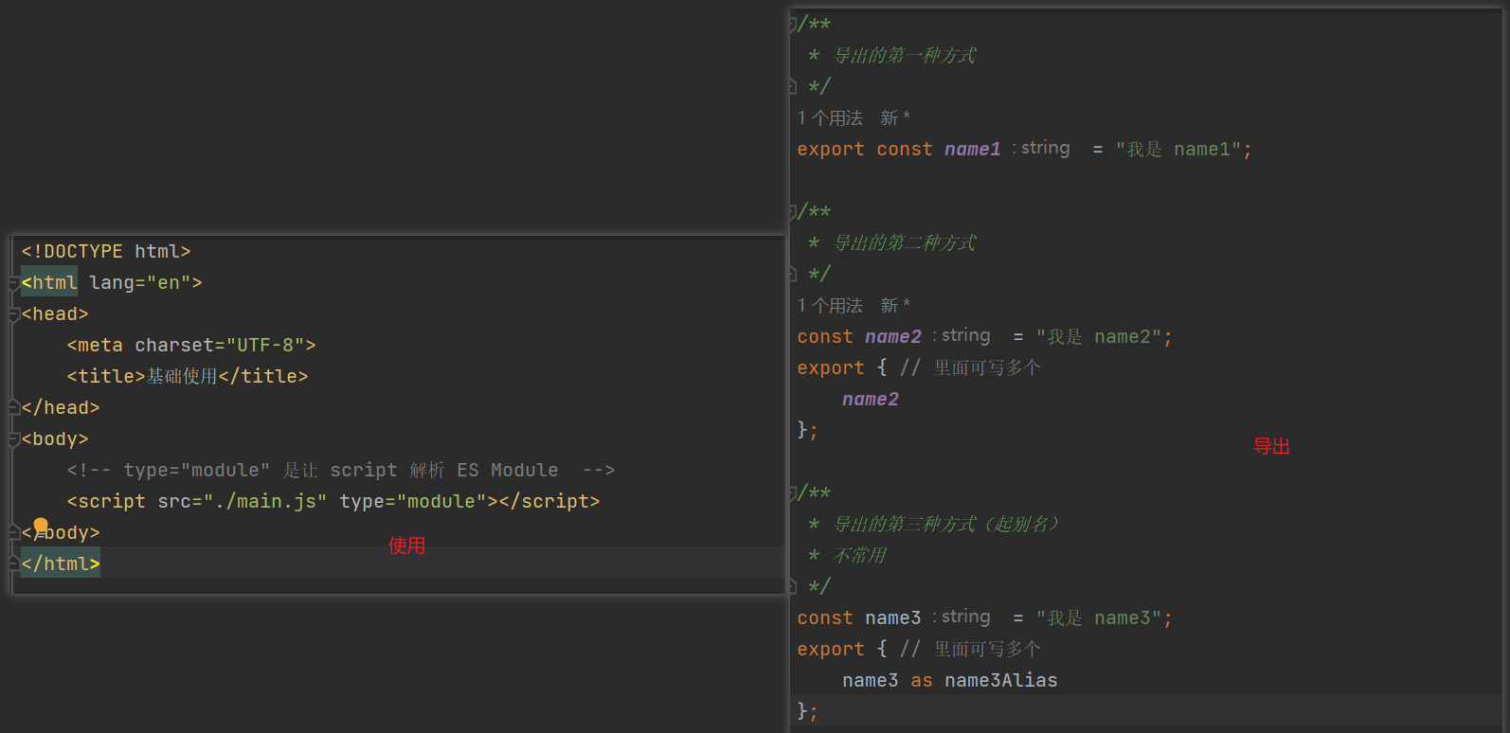Collapse the <head> fold marker in gutter

click(14, 313)
